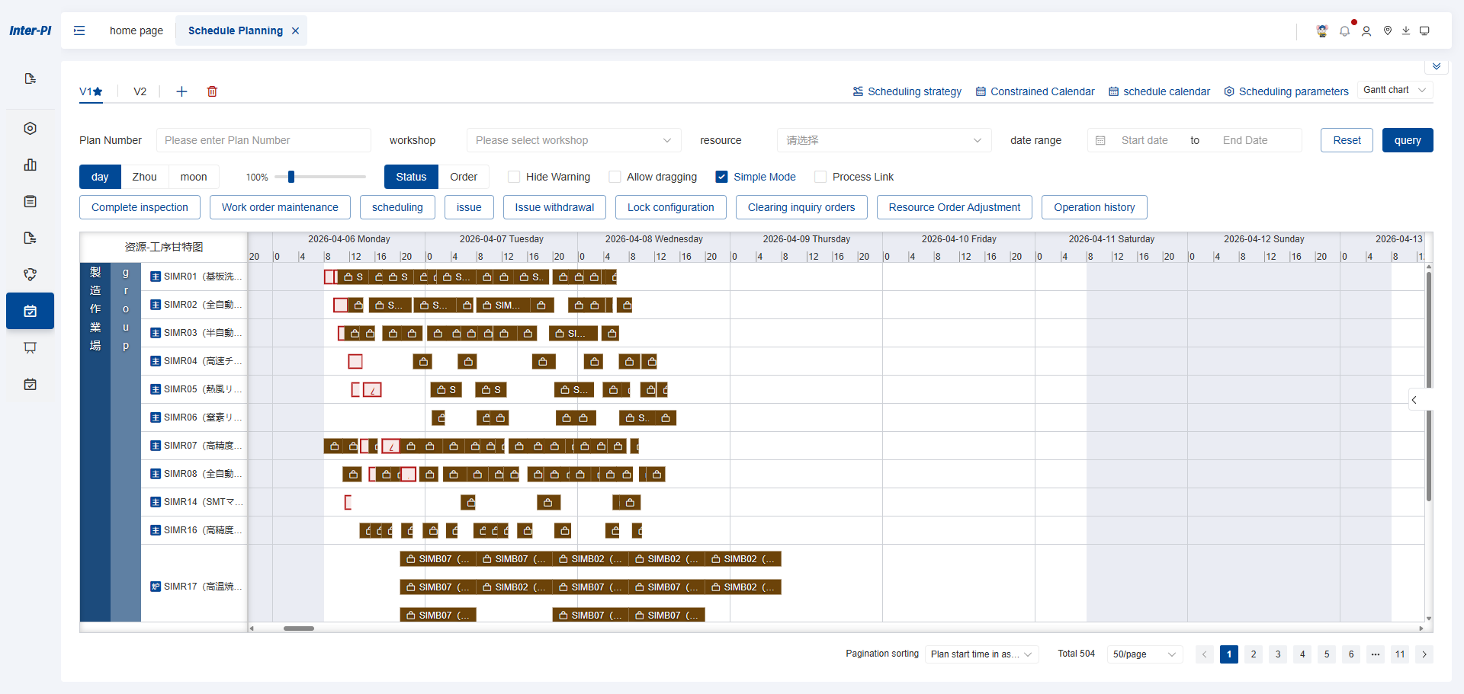
Task: Collapse the Inter-PI panel with double chevron
Action: coord(1436,67)
